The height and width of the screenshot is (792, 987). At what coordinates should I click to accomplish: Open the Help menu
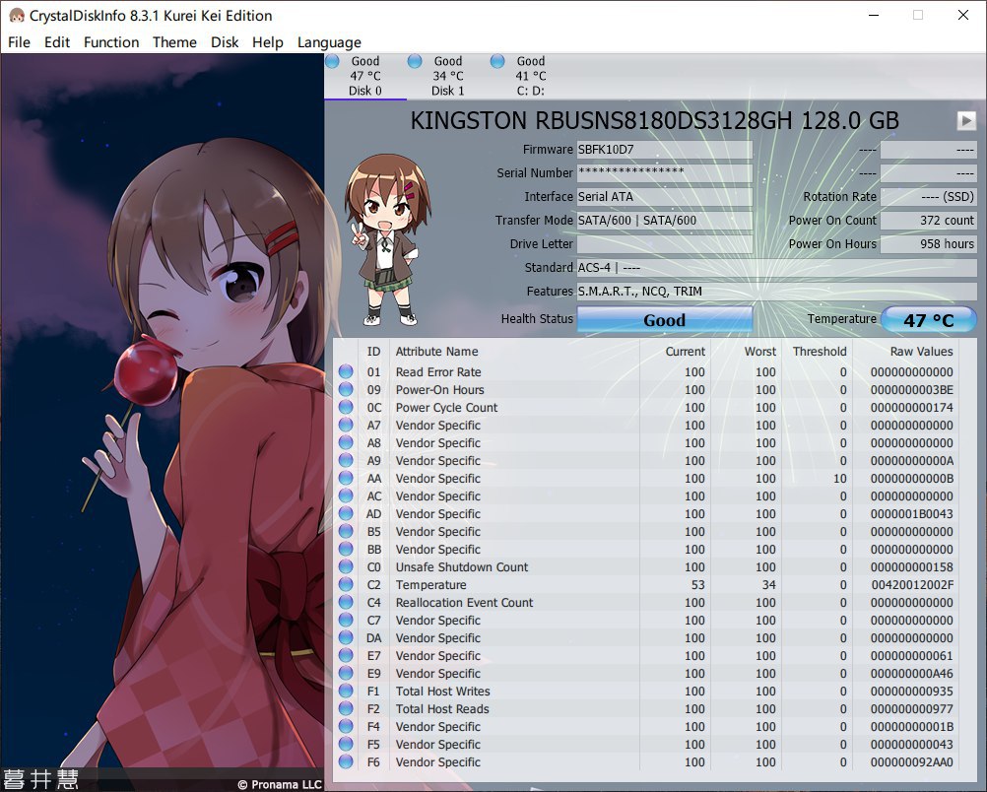coord(268,42)
